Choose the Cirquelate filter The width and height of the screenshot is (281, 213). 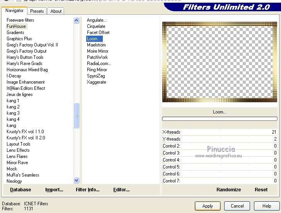click(96, 26)
